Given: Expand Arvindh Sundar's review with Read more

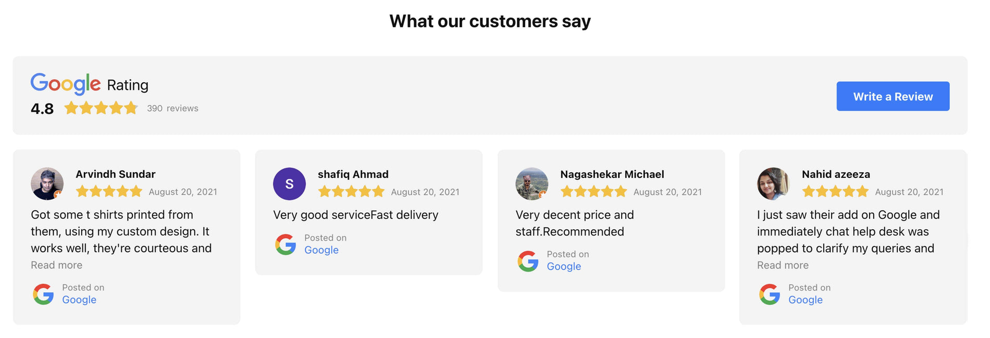Looking at the screenshot, I should pyautogui.click(x=56, y=265).
